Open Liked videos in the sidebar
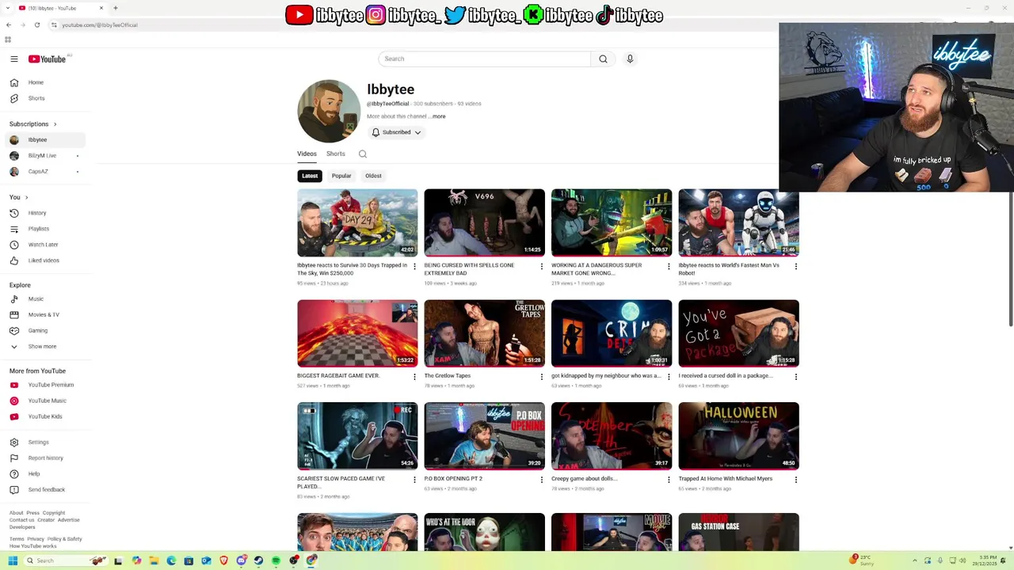This screenshot has width=1014, height=570. click(x=44, y=260)
